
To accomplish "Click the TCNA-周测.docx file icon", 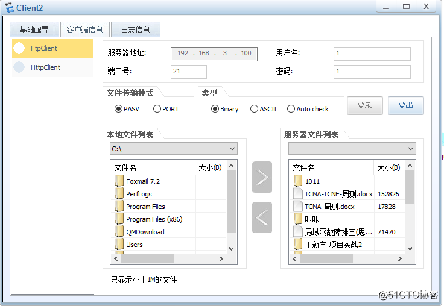I will pos(298,206).
